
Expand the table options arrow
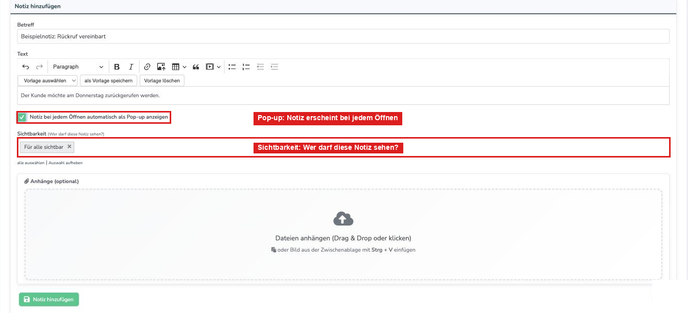[185, 67]
